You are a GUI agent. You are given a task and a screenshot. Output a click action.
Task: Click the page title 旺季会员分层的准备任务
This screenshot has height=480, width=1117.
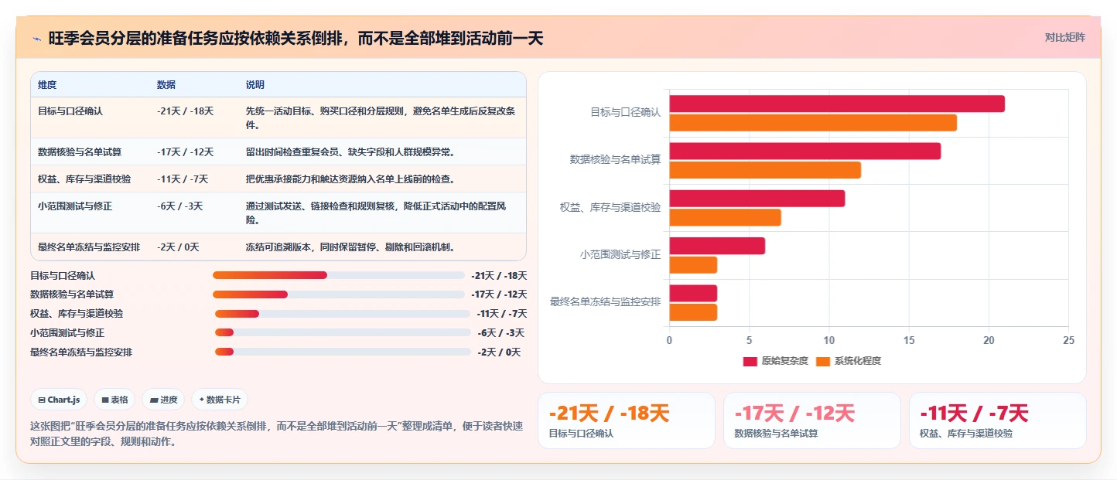295,39
